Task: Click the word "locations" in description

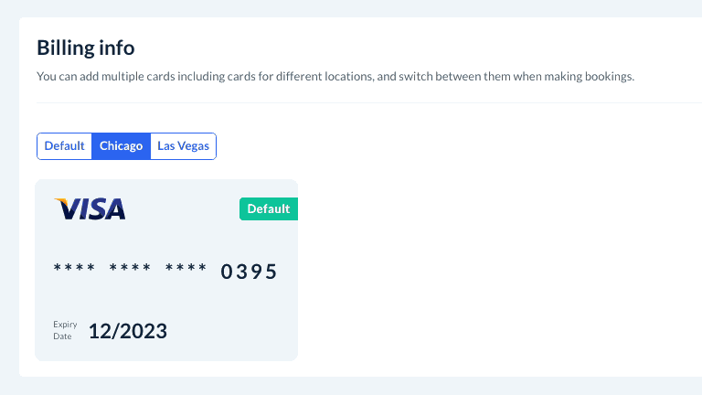Action: coord(346,77)
